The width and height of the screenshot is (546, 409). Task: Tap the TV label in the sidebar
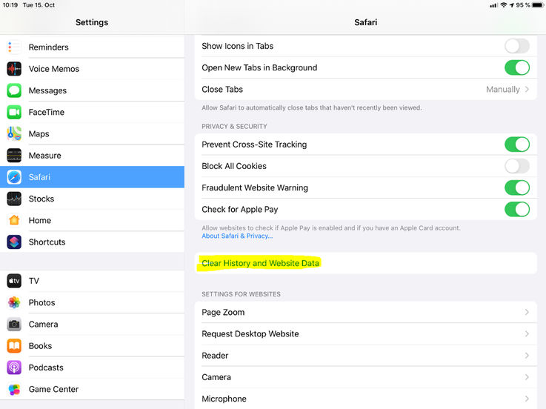tap(34, 281)
